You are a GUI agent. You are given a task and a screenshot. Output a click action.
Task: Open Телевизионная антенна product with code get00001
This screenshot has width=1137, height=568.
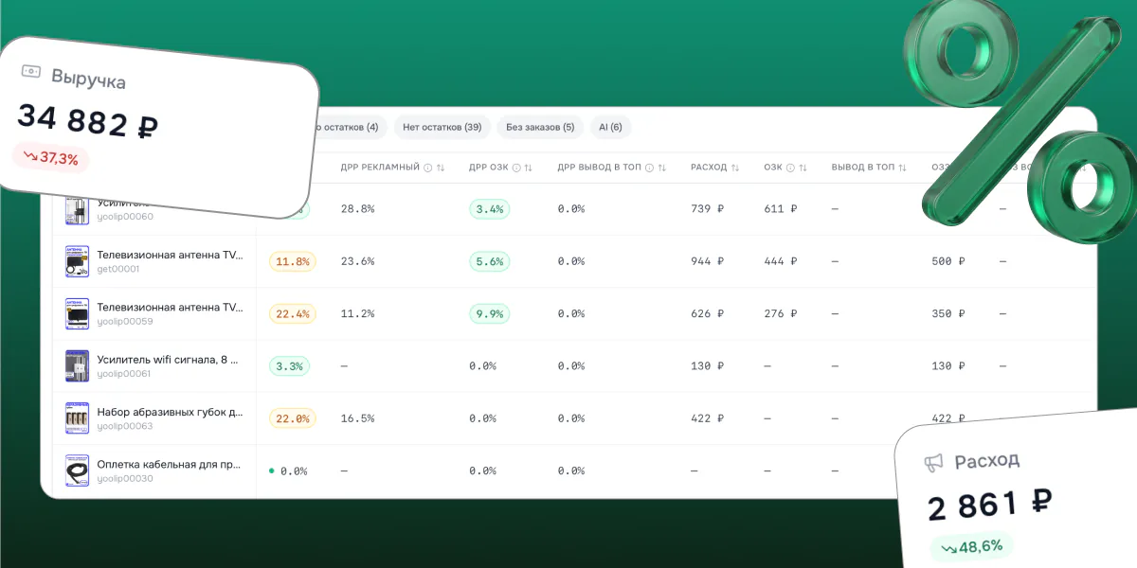(x=170, y=255)
